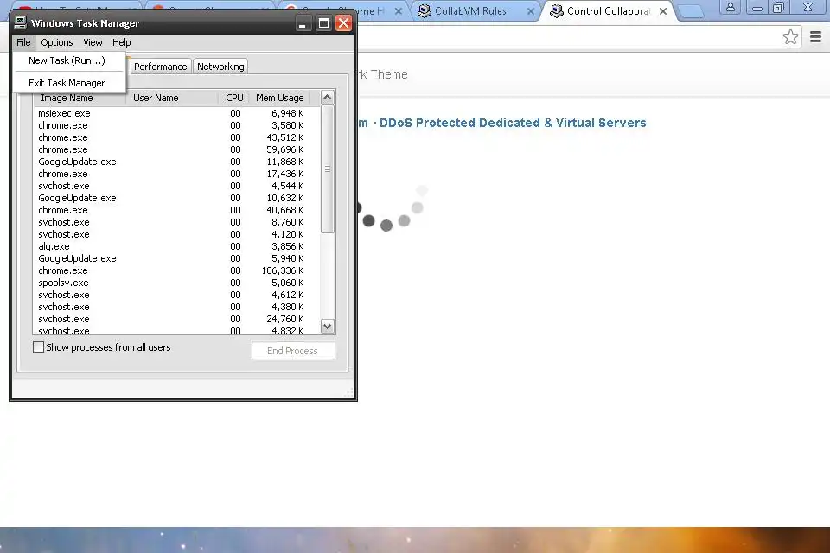
Task: Click the process list scrollbar thumb
Action: pos(327,168)
